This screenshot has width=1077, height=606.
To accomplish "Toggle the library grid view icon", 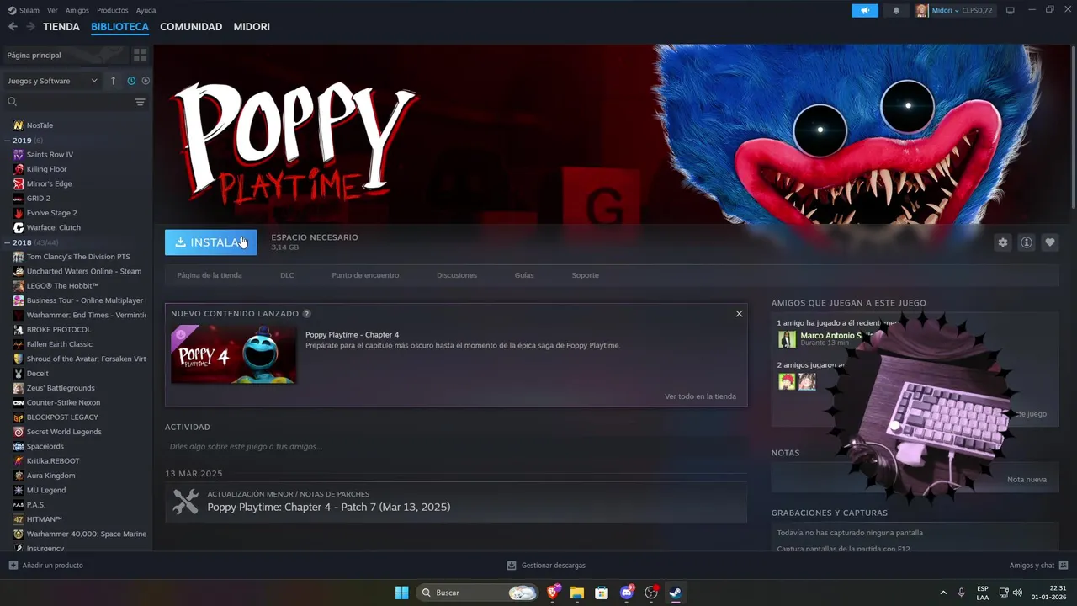I will click(140, 55).
